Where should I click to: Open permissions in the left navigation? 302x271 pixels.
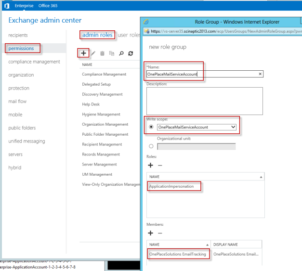coord(21,48)
